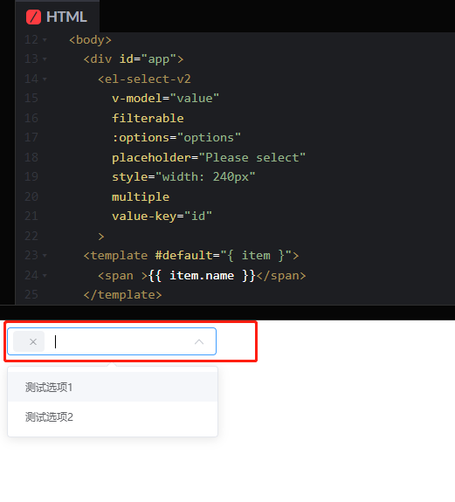This screenshot has width=455, height=502.
Task: Click the <el-select-v2 tag text
Action: (x=144, y=79)
